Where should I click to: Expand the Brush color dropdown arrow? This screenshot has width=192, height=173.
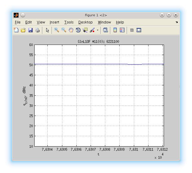pos(97,30)
